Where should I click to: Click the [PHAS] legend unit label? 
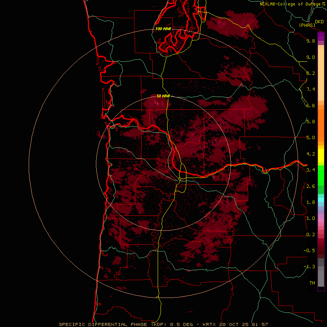(x=307, y=25)
